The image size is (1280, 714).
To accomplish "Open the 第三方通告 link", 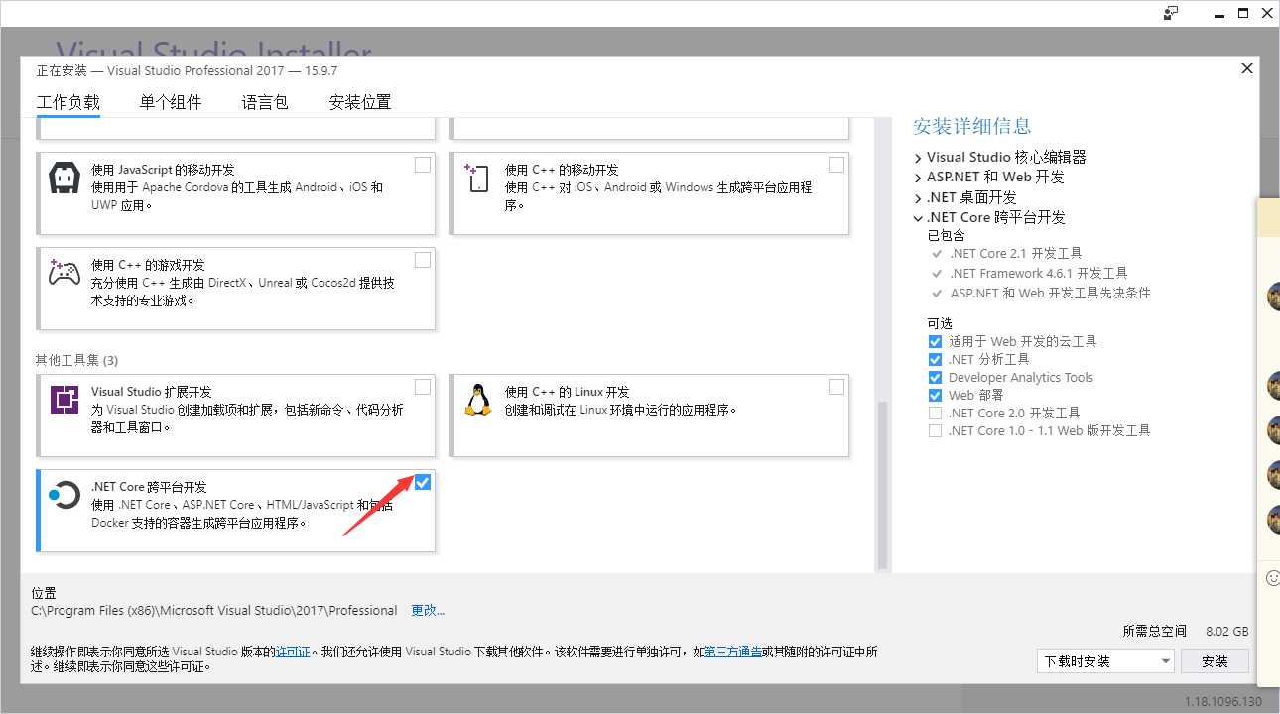I will (x=733, y=652).
